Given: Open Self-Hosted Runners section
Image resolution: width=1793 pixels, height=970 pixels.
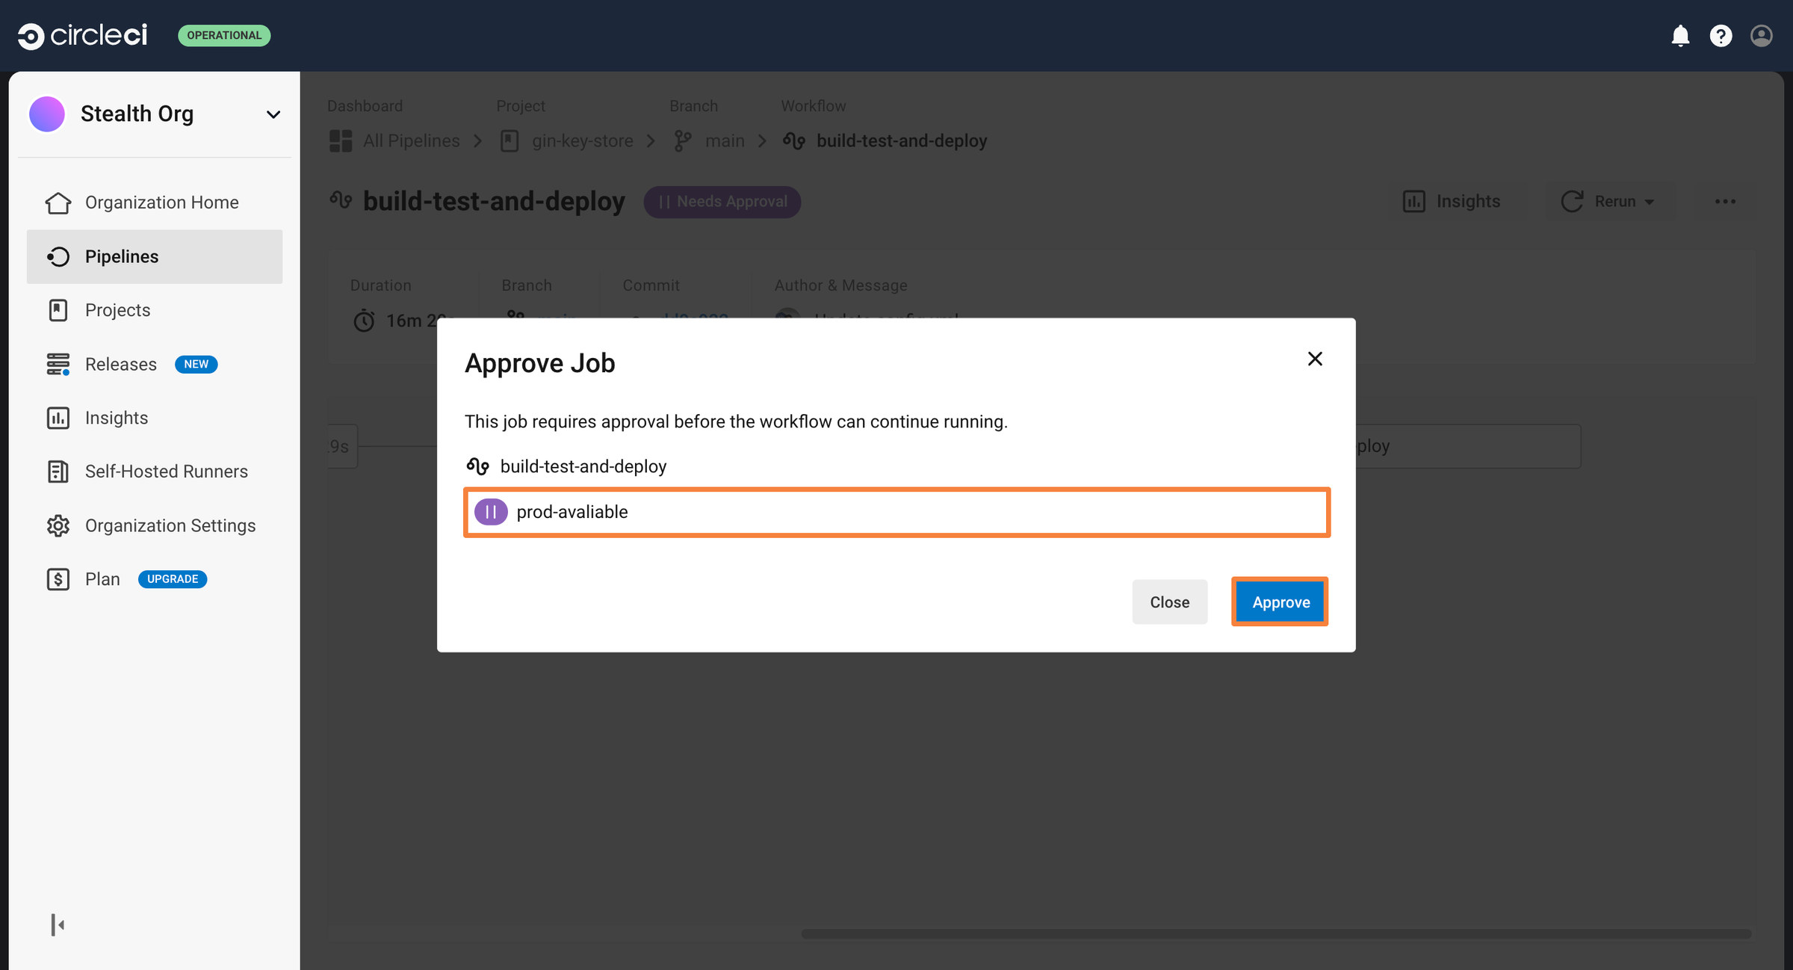Looking at the screenshot, I should pyautogui.click(x=166, y=471).
